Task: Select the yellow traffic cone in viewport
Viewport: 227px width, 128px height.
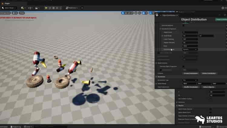Action: 87,83
